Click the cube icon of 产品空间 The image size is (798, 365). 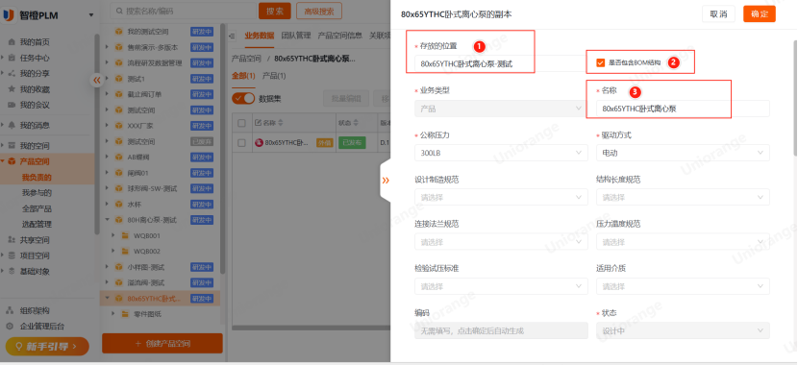12,161
